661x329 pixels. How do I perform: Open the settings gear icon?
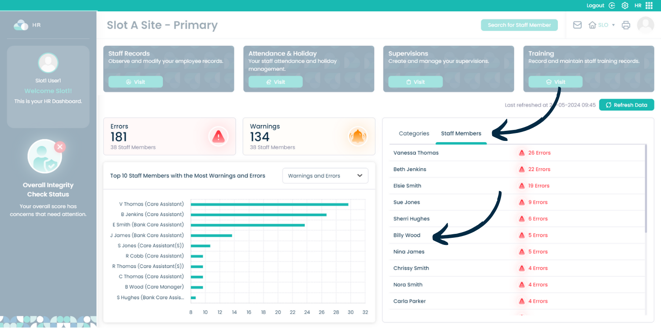coord(625,6)
